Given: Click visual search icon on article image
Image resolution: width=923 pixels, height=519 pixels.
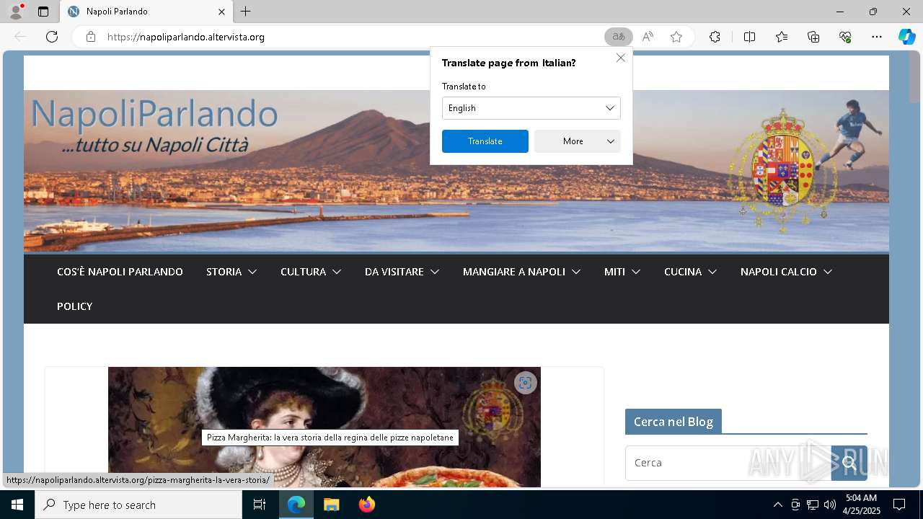Looking at the screenshot, I should pyautogui.click(x=526, y=383).
